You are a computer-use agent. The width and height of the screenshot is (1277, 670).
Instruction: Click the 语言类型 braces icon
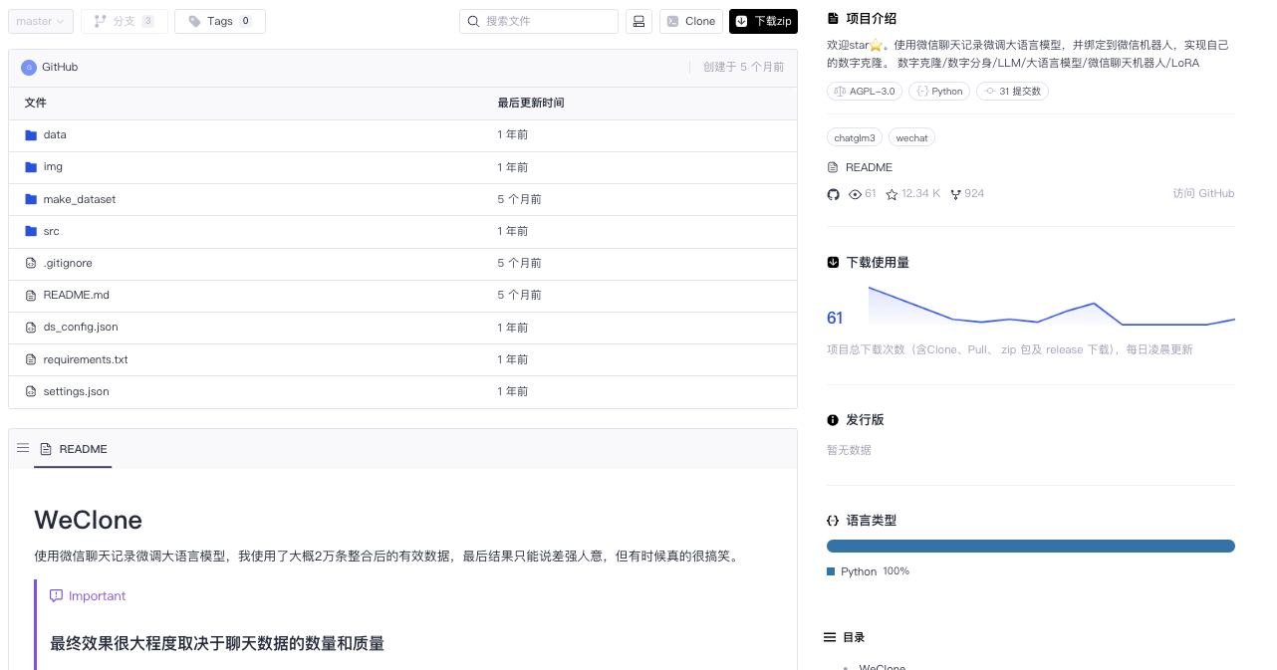point(833,520)
